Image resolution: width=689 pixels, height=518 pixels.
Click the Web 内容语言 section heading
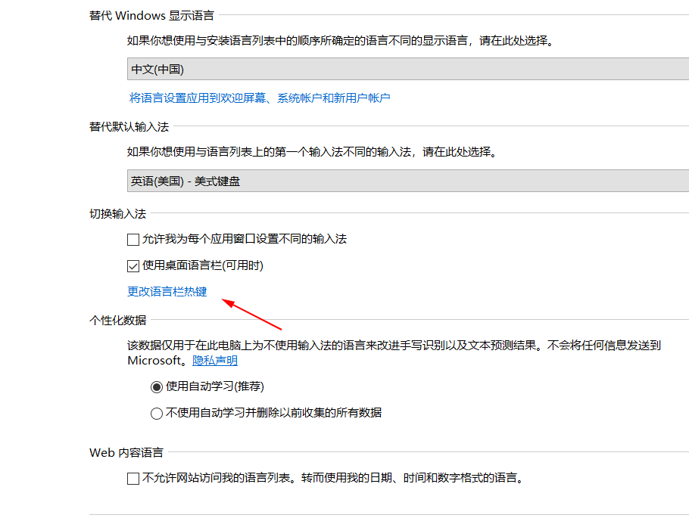pos(126,453)
